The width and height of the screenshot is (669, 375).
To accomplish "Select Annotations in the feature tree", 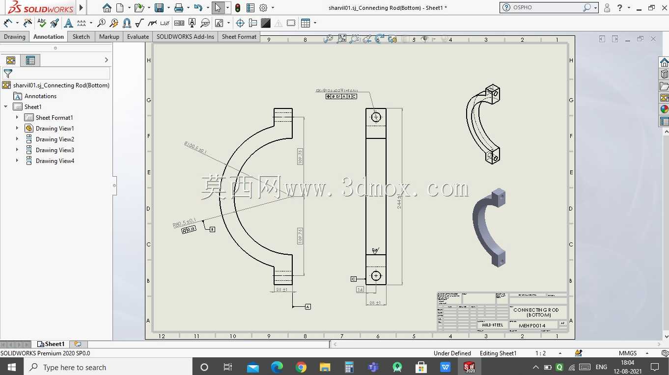I will 40,96.
